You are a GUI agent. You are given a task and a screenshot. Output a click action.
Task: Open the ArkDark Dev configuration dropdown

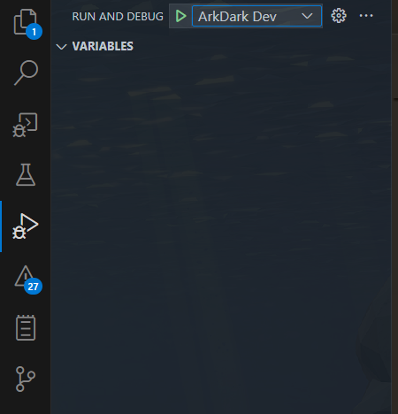[x=256, y=16]
